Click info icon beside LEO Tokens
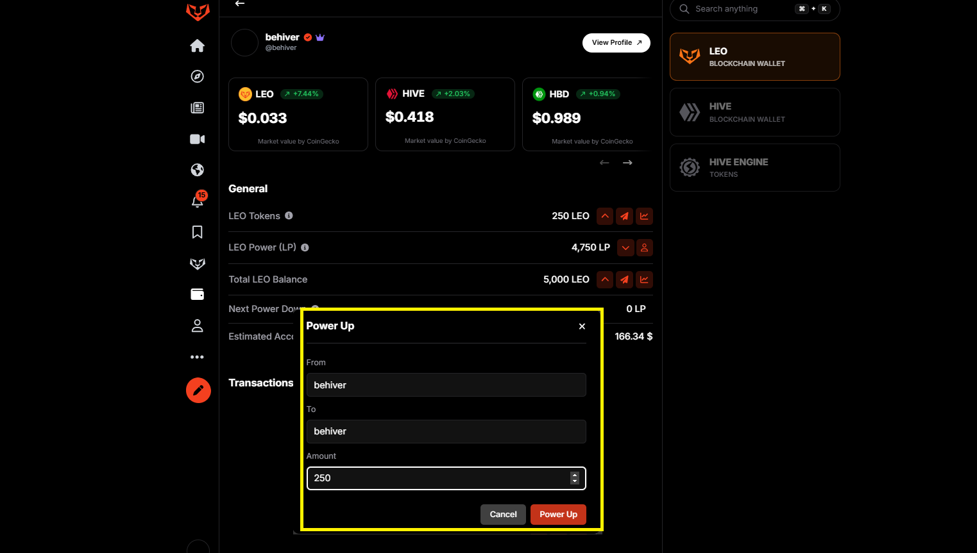977x553 pixels. click(x=289, y=216)
